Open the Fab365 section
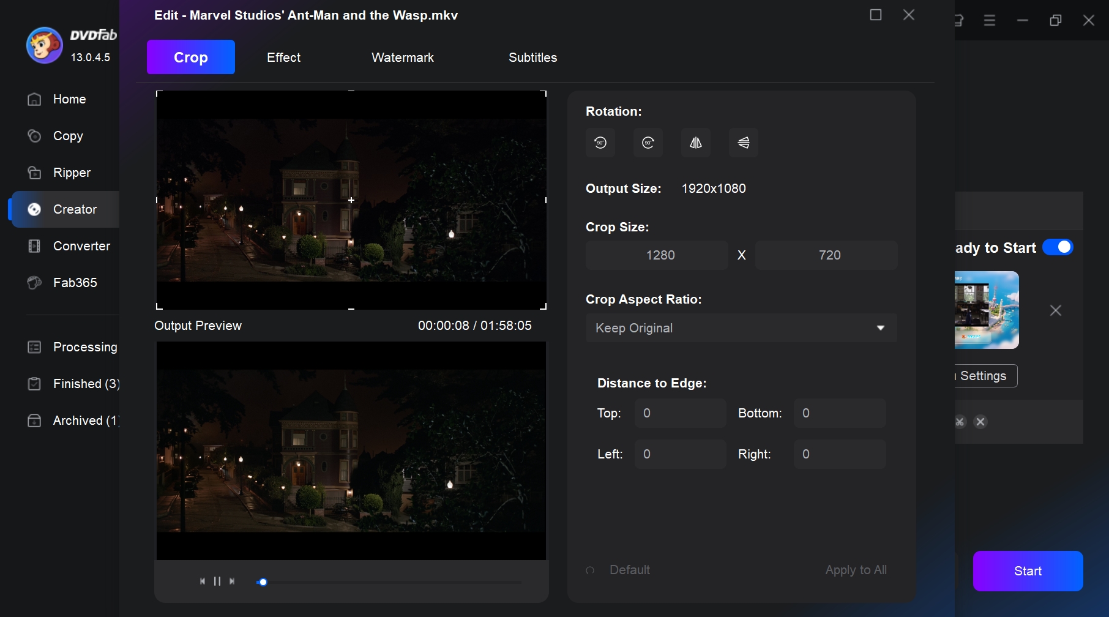Image resolution: width=1109 pixels, height=617 pixels. [74, 282]
